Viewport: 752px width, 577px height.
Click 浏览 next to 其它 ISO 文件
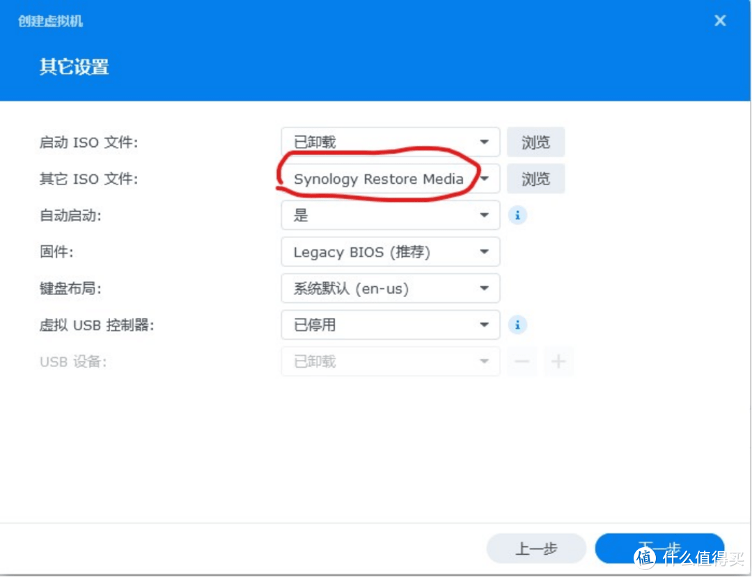(535, 178)
